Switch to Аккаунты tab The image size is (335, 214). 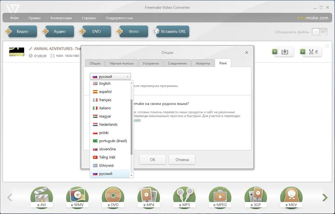click(203, 63)
